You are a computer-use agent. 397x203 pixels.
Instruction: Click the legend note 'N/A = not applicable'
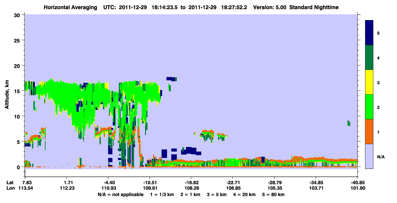click(x=120, y=194)
